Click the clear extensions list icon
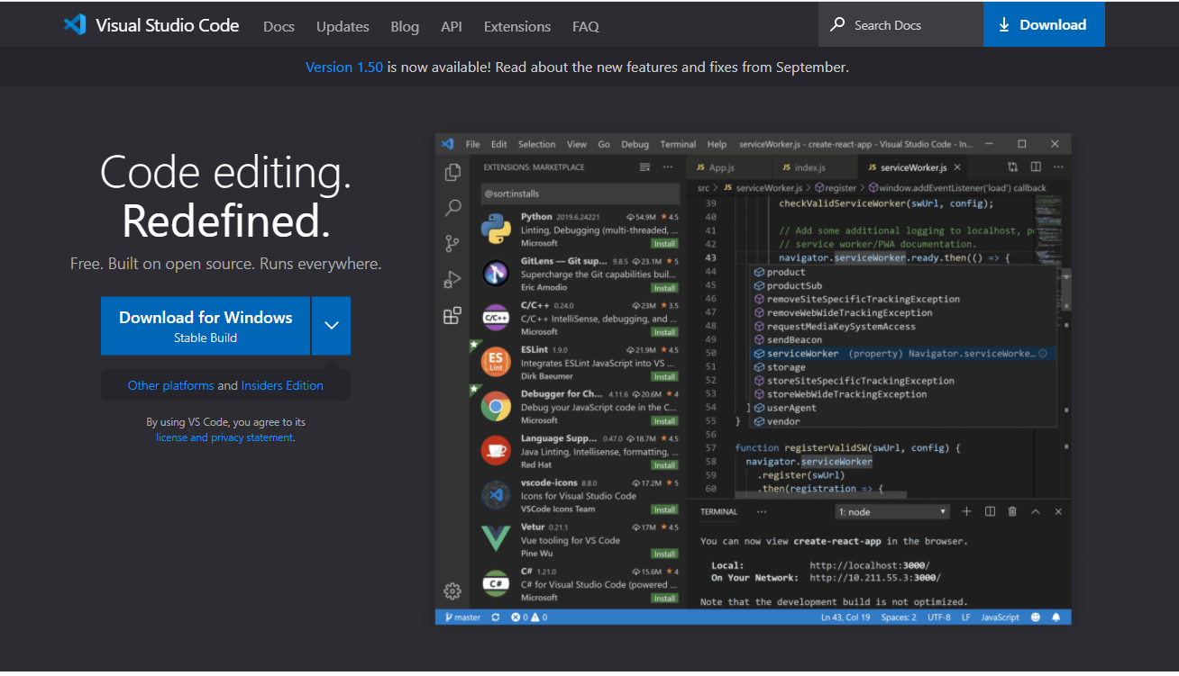The image size is (1179, 676). pyautogui.click(x=644, y=167)
